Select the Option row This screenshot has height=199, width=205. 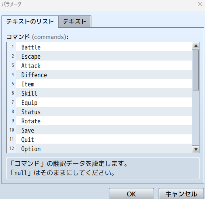[x=99, y=148]
